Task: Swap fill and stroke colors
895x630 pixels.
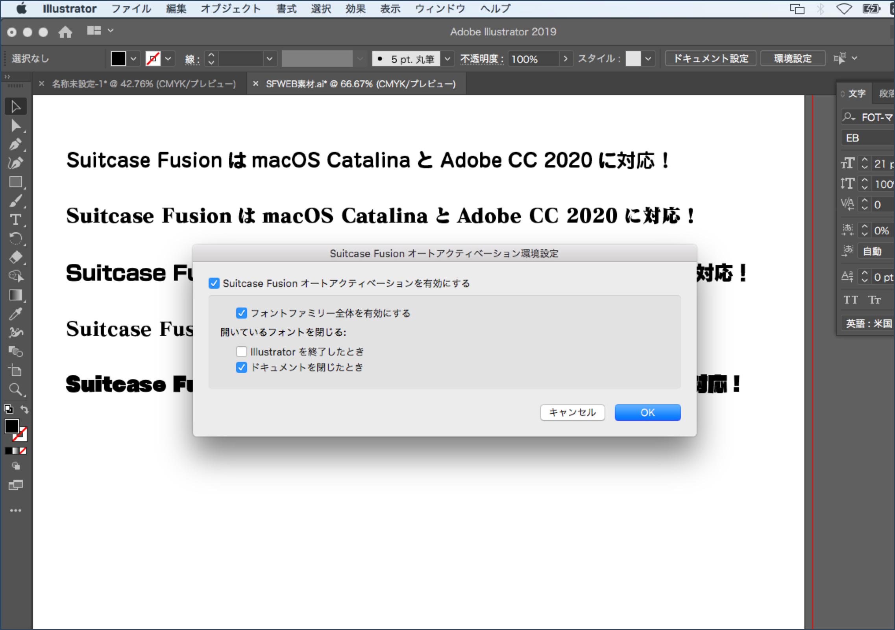Action: [x=24, y=409]
